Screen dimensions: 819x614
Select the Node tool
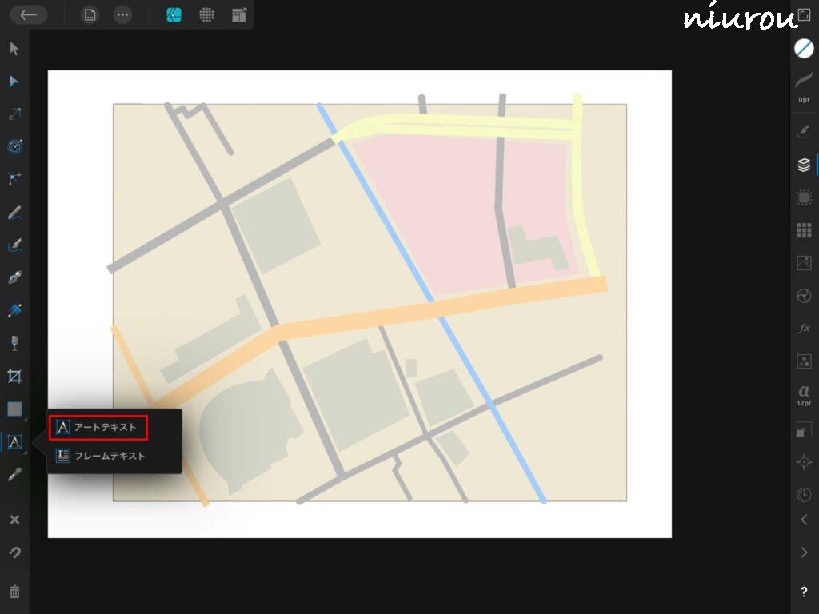[14, 82]
